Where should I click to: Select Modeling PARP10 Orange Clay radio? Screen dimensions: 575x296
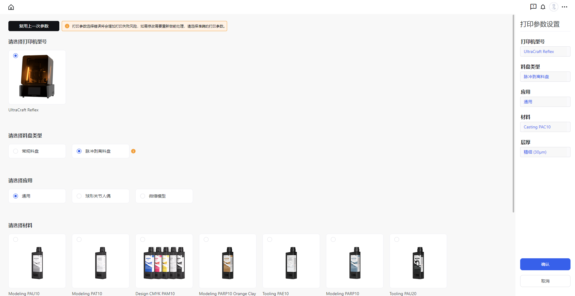click(x=206, y=239)
